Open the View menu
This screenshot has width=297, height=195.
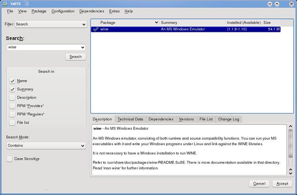coord(22,11)
